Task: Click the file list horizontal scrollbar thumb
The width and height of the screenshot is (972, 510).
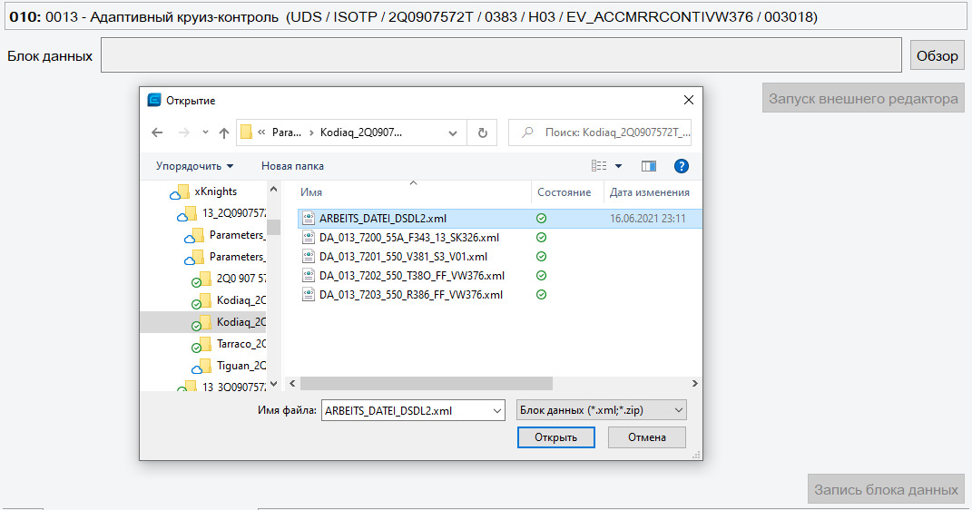Action: tap(426, 384)
